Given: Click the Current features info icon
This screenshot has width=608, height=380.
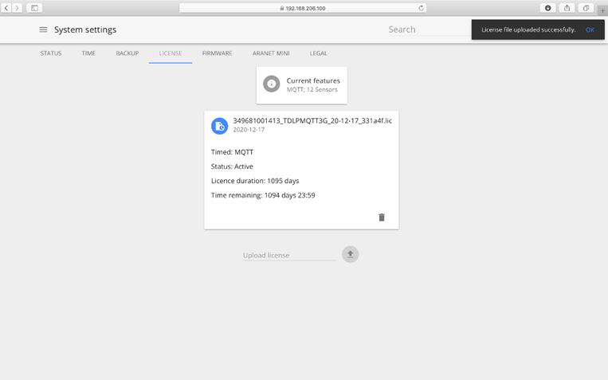Looking at the screenshot, I should click(x=272, y=84).
